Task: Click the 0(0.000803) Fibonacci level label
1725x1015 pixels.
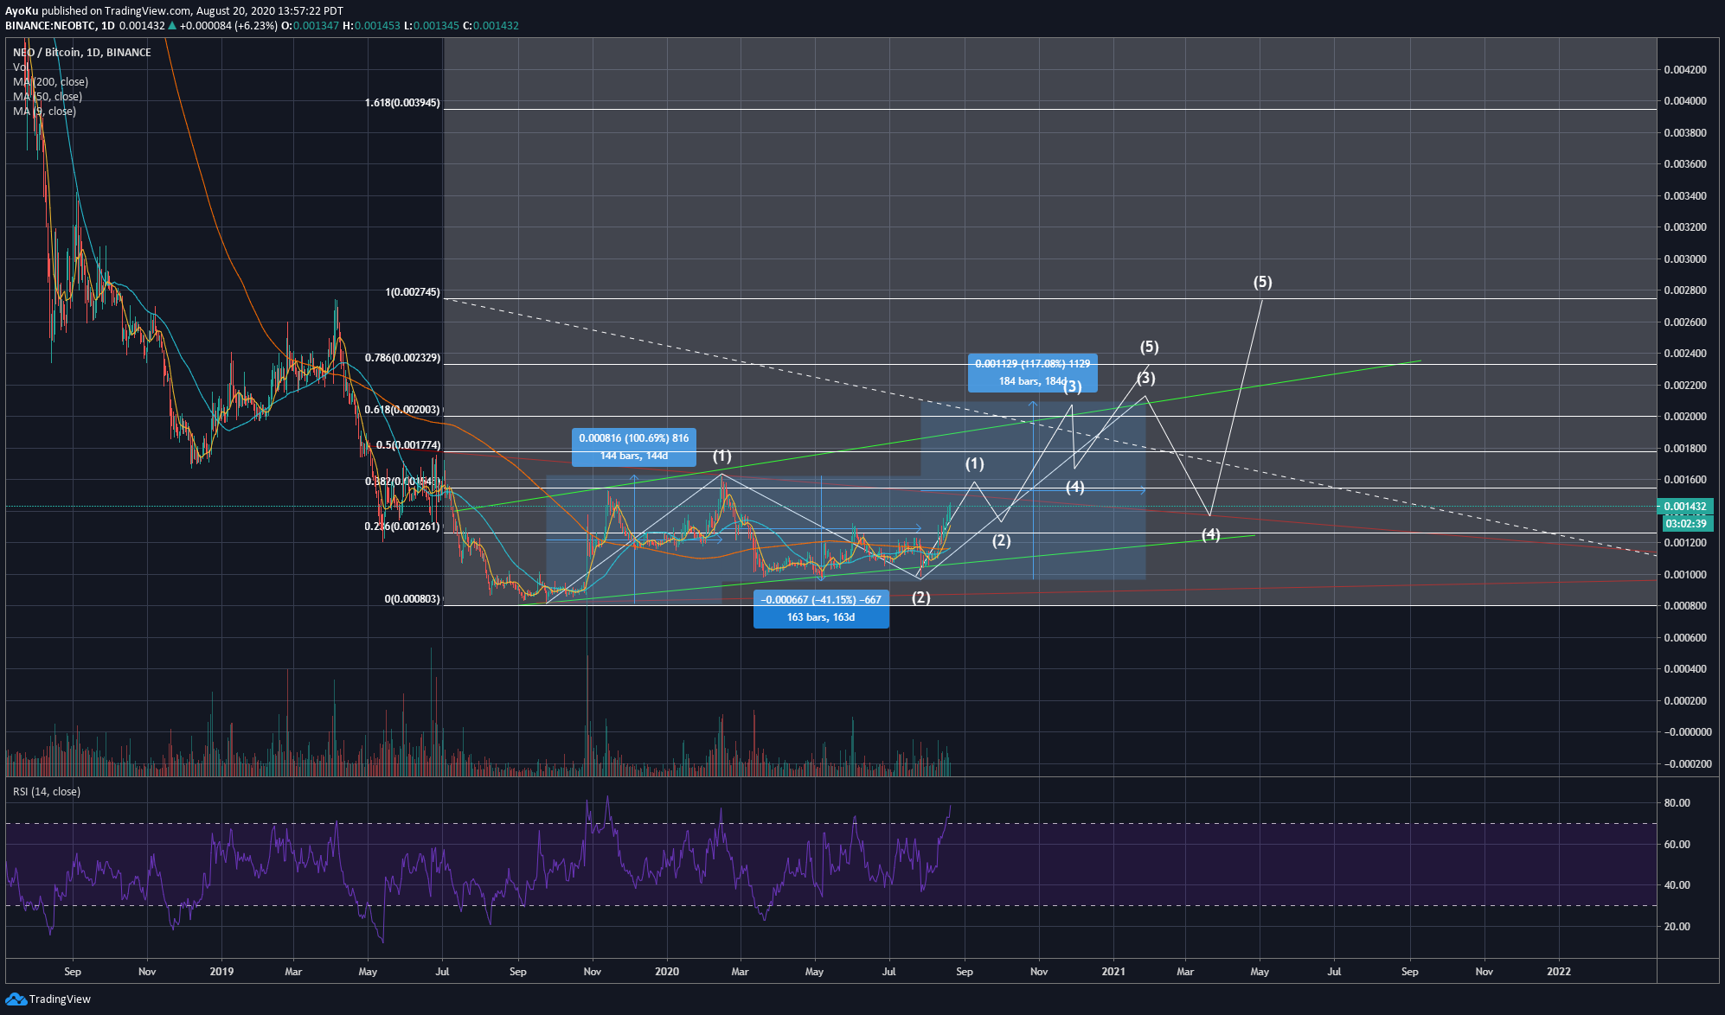Action: tap(413, 599)
